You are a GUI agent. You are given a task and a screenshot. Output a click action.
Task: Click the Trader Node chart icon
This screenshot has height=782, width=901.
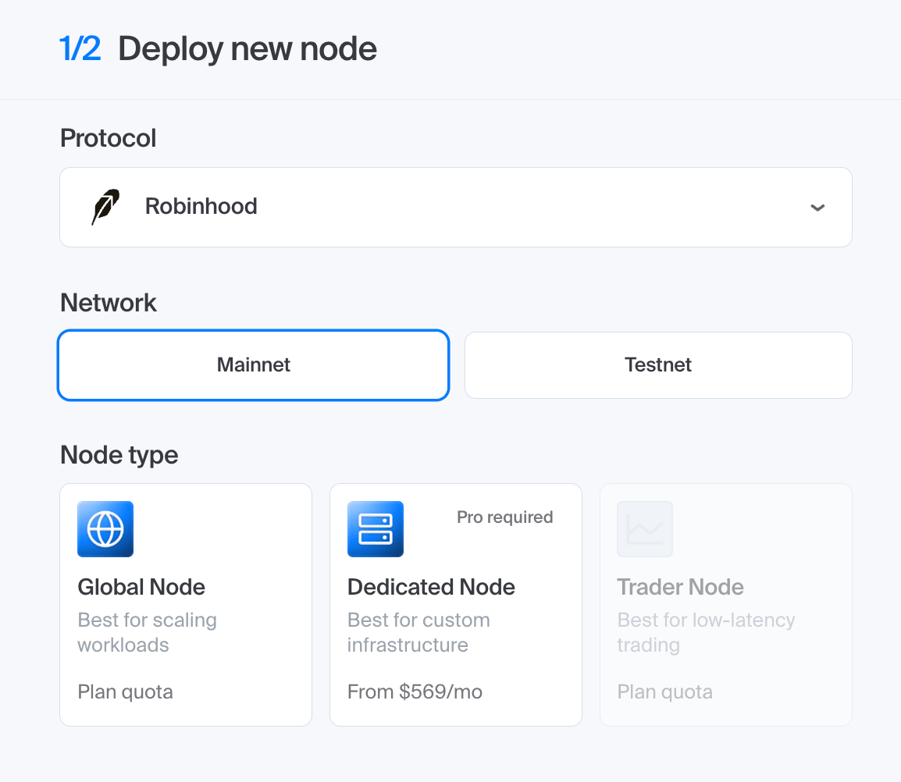(645, 529)
